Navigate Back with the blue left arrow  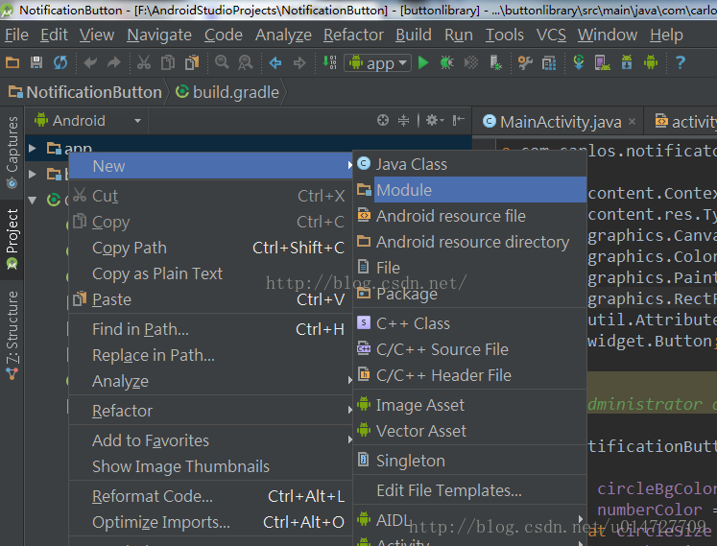pyautogui.click(x=275, y=62)
